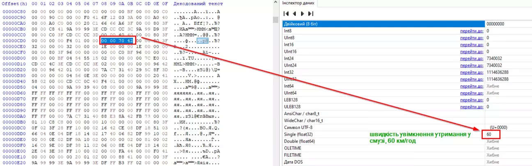The height and width of the screenshot is (166, 532).
Task: Jump to last byte using the inspector's last-arrow icon
Action: click(310, 14)
